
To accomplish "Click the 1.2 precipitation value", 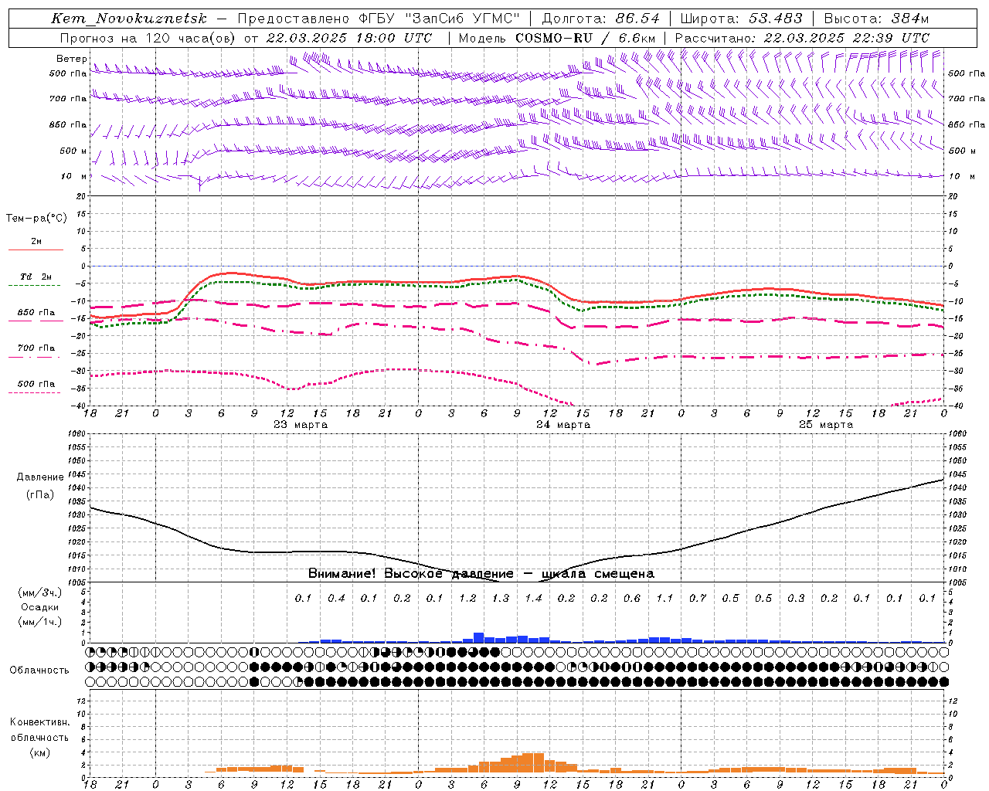I will click(467, 598).
